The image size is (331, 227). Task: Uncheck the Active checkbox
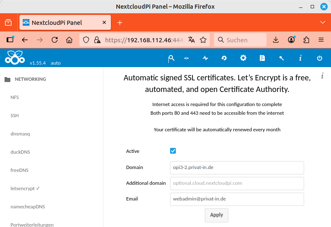point(173,151)
